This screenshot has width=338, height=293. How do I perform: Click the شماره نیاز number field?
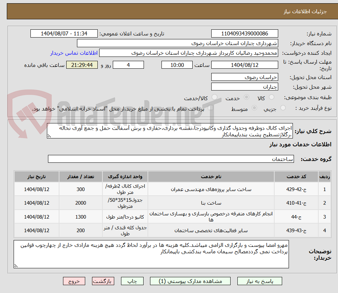tap(245, 34)
